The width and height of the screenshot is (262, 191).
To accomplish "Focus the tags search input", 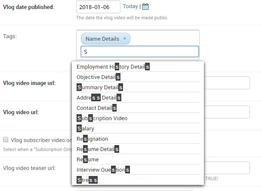I will [140, 52].
